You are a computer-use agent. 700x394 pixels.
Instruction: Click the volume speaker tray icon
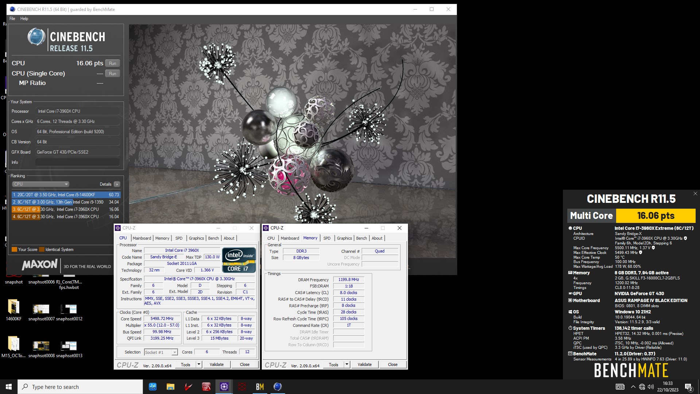tap(651, 387)
